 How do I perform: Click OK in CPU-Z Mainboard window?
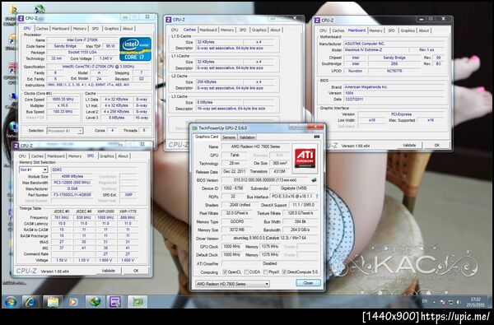[436, 145]
